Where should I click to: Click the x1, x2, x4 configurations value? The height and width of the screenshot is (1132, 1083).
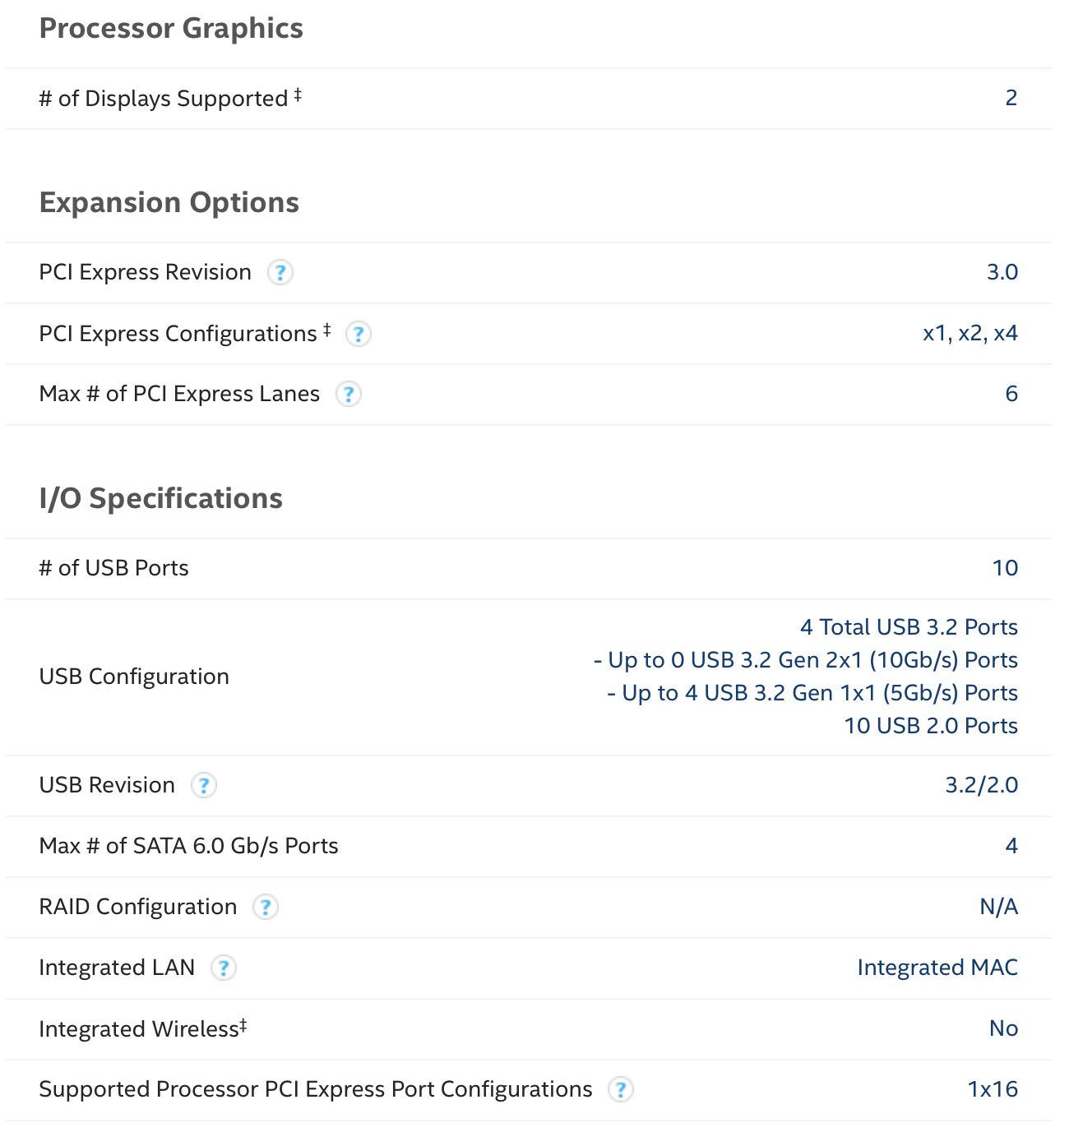tap(970, 333)
